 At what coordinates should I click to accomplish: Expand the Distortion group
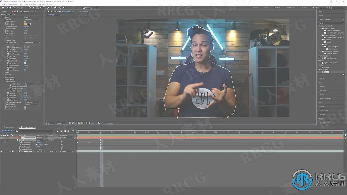coord(4,75)
